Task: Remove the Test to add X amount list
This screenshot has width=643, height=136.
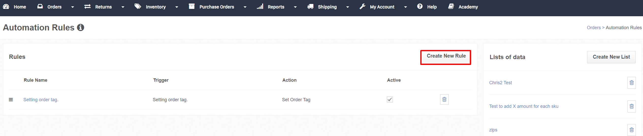Action: [x=632, y=106]
